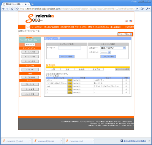
Task: Switch language via the Japanese flag
Action: (126, 21)
